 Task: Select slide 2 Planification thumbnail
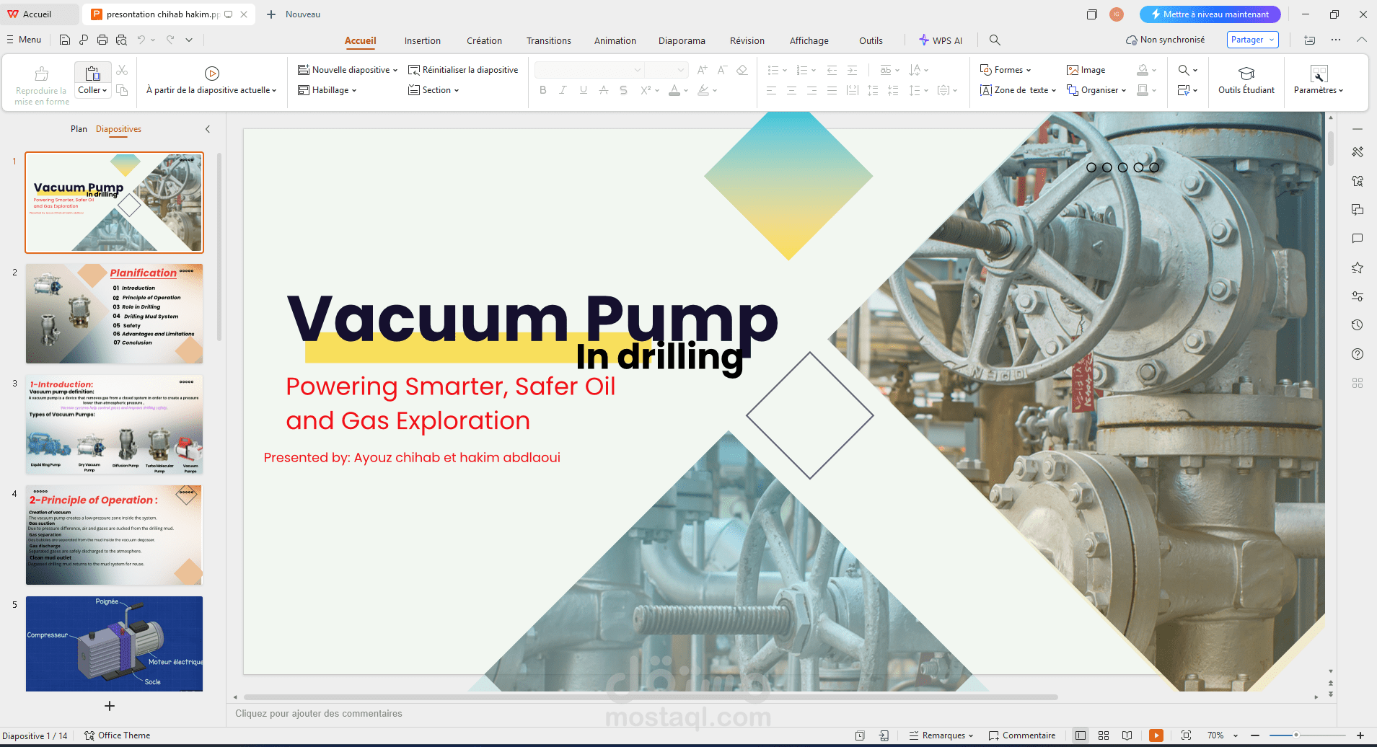[114, 314]
